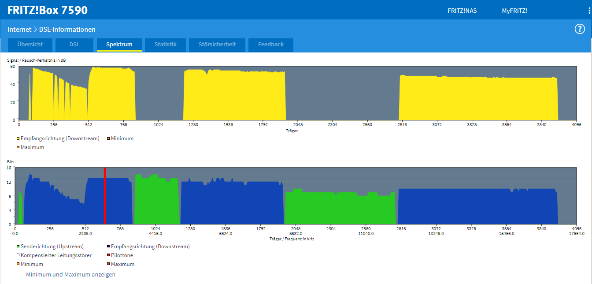Click Internet in the breadcrumb
592x284 pixels.
[19, 30]
